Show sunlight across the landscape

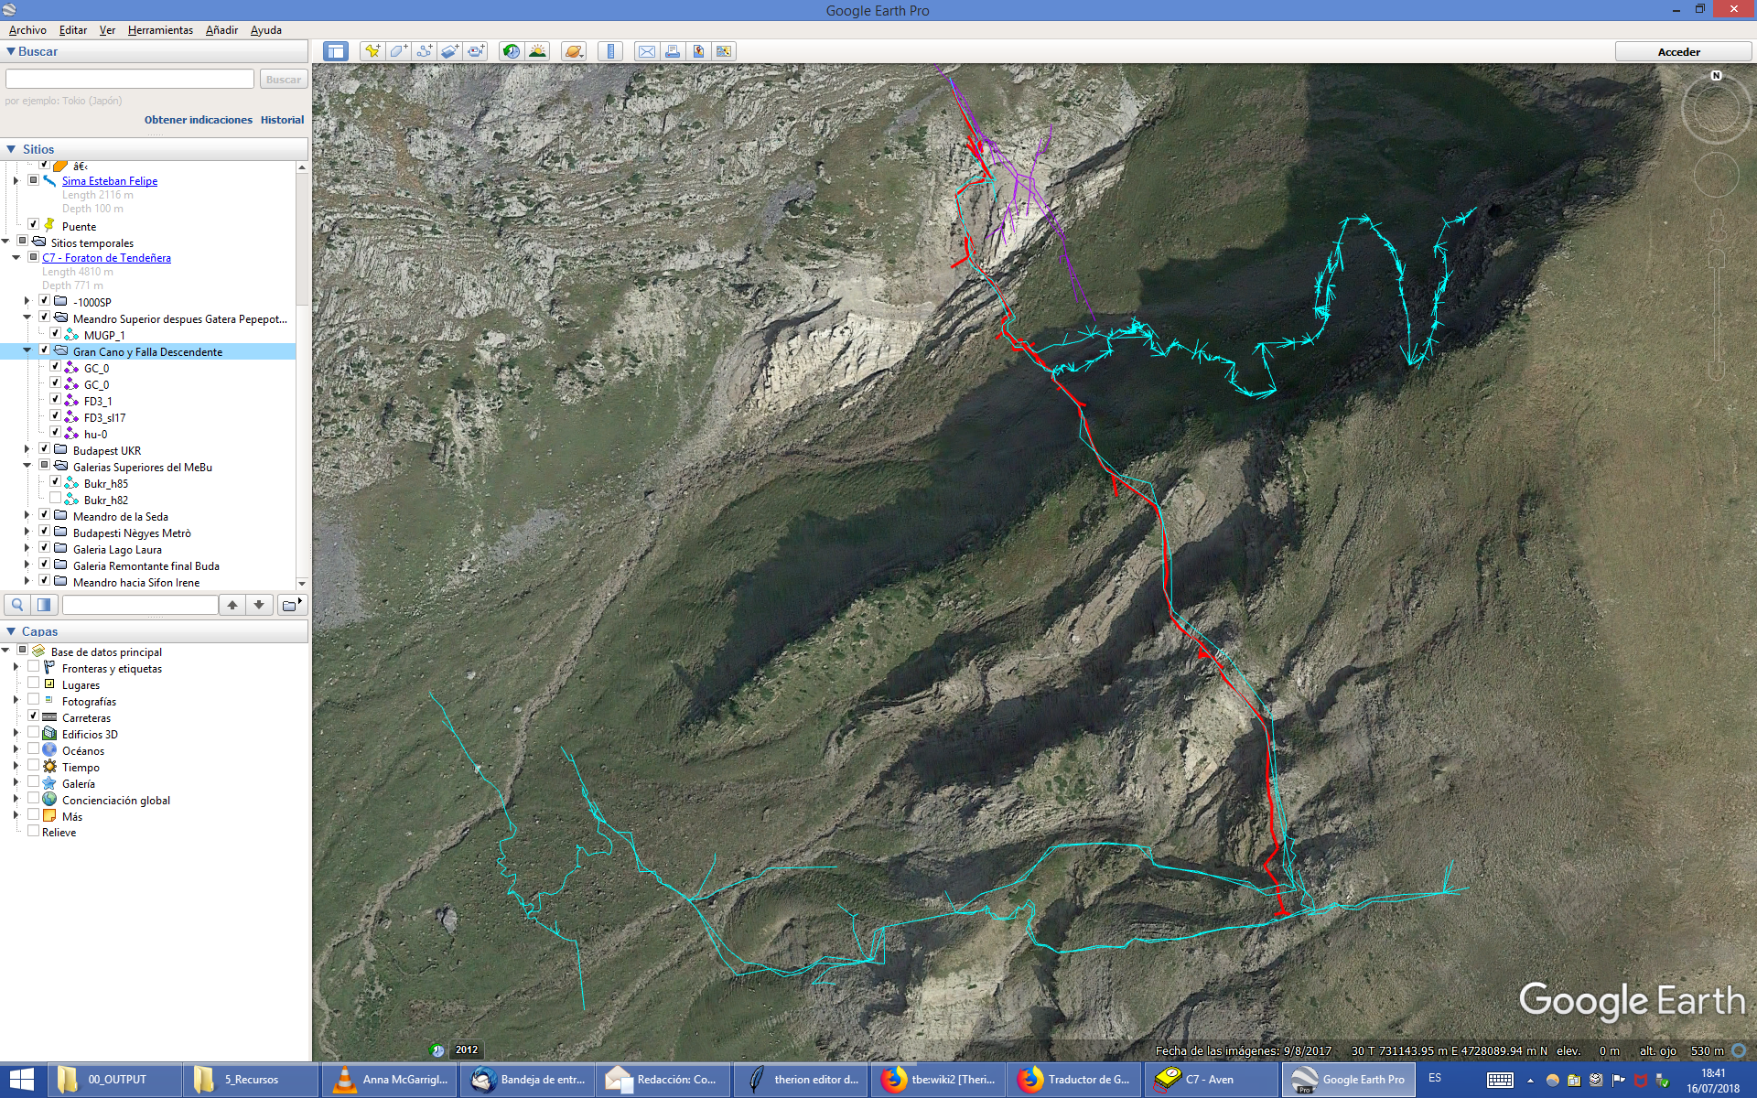tap(537, 51)
